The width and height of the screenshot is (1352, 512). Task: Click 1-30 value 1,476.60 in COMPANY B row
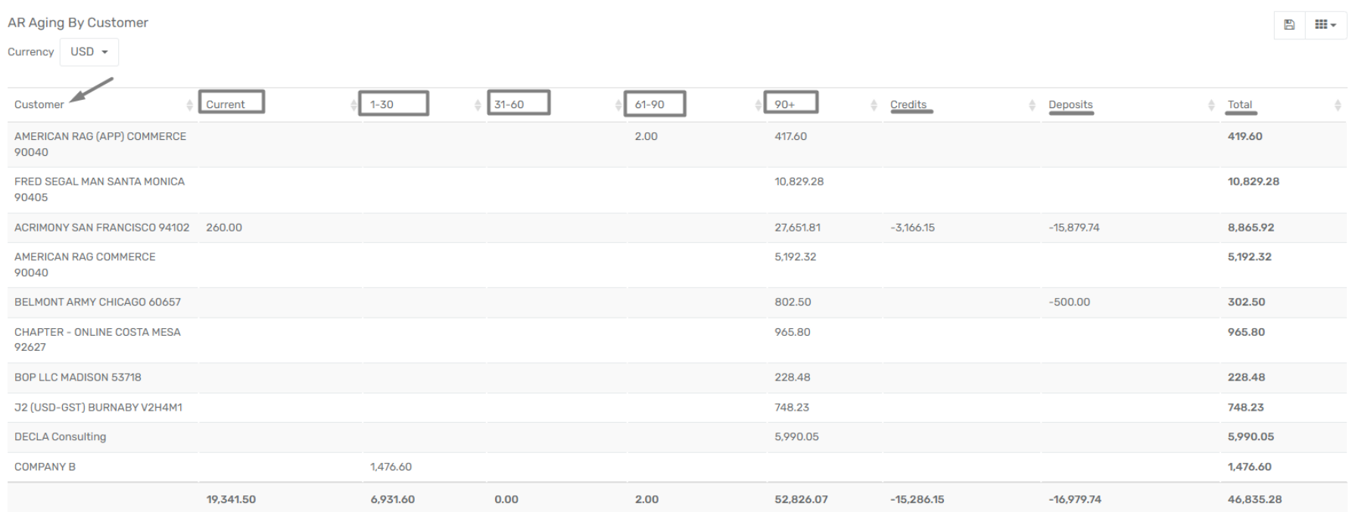coord(391,467)
